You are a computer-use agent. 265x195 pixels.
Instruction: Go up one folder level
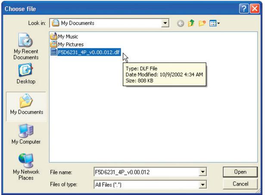[x=191, y=23]
